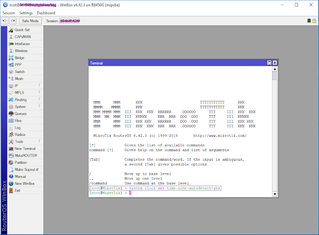Open the Settings menu
Image resolution: width=319 pixels, height=235 pixels.
[26, 13]
